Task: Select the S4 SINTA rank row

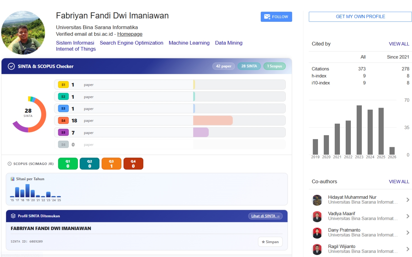Action: click(170, 120)
